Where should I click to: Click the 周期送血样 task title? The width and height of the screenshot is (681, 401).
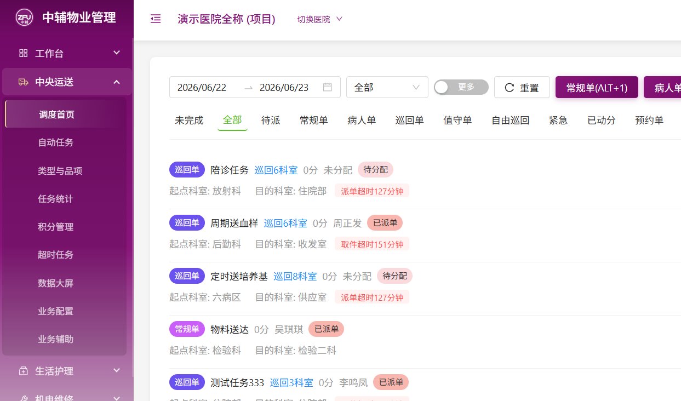click(x=234, y=224)
